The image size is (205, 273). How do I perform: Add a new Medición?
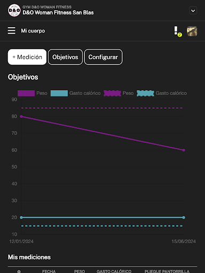click(27, 57)
